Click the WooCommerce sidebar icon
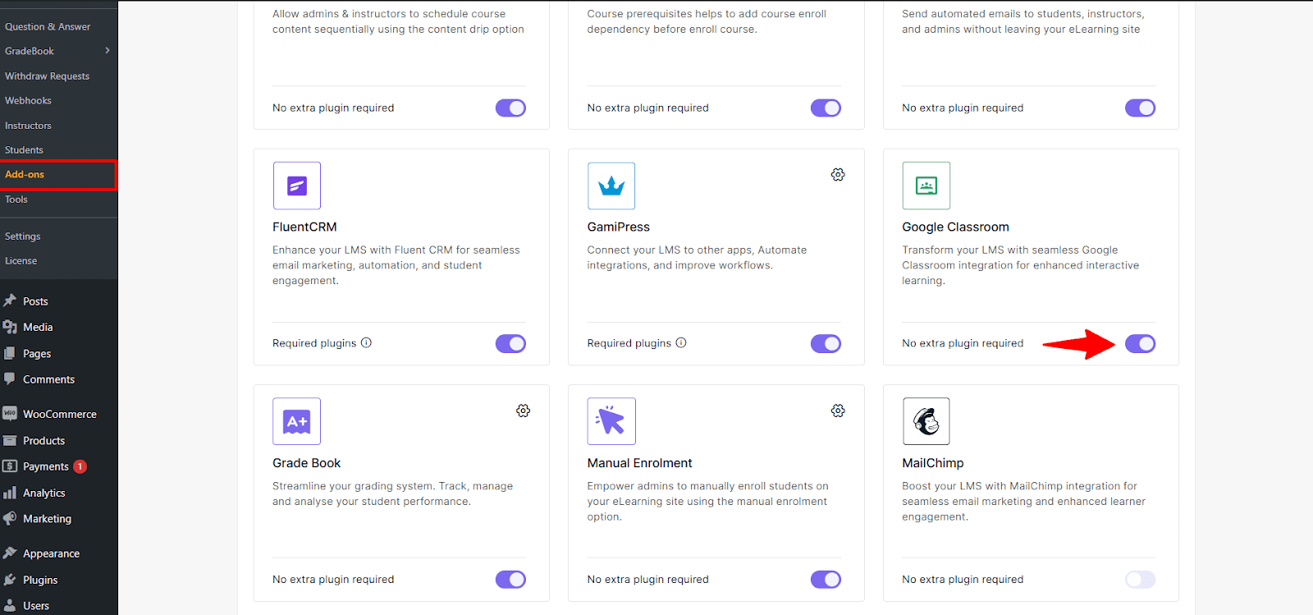This screenshot has width=1313, height=615. pyautogui.click(x=11, y=413)
